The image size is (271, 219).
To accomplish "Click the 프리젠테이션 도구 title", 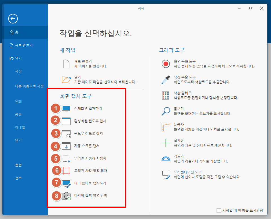I will point(188,172).
